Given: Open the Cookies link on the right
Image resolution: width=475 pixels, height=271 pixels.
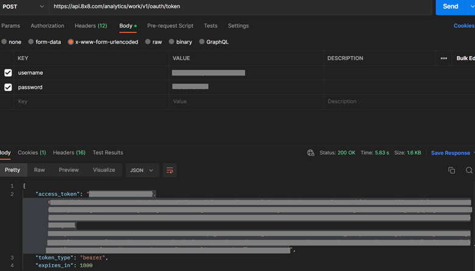Looking at the screenshot, I should coord(463,26).
